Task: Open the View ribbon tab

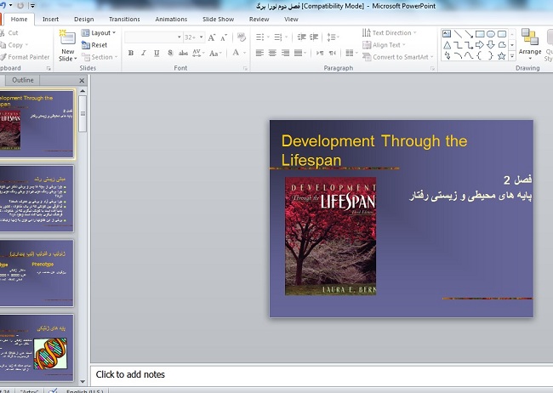Action: pyautogui.click(x=291, y=19)
